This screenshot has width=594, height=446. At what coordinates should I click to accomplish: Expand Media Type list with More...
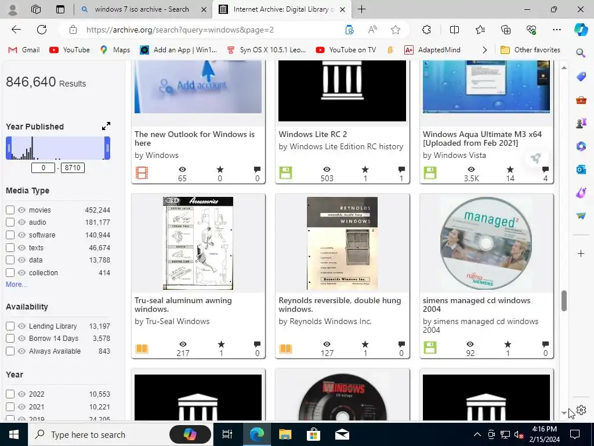pos(16,285)
